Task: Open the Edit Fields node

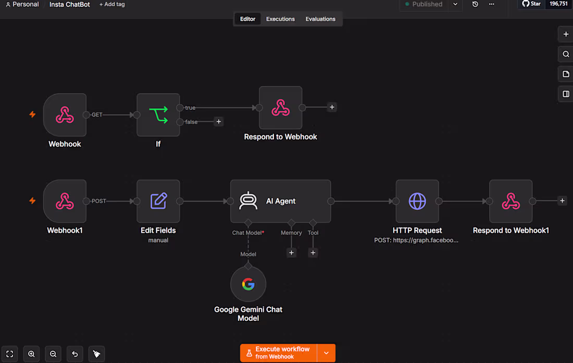Action: click(158, 201)
